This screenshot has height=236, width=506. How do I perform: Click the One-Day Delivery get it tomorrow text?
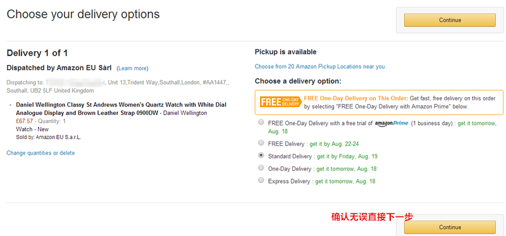(347, 168)
